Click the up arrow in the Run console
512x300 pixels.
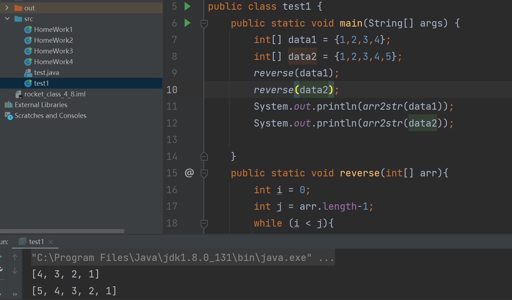click(x=15, y=257)
